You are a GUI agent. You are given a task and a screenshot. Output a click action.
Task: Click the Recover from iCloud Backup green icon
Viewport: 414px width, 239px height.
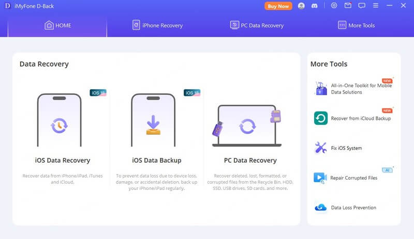(x=321, y=118)
